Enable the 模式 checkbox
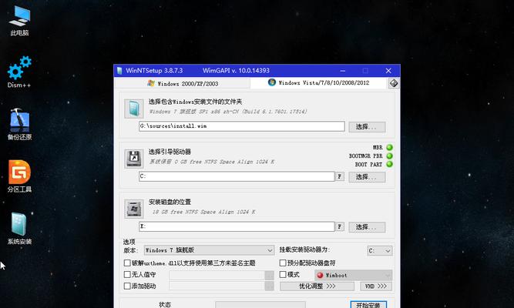Viewport: 514px width, 308px height. coord(283,275)
